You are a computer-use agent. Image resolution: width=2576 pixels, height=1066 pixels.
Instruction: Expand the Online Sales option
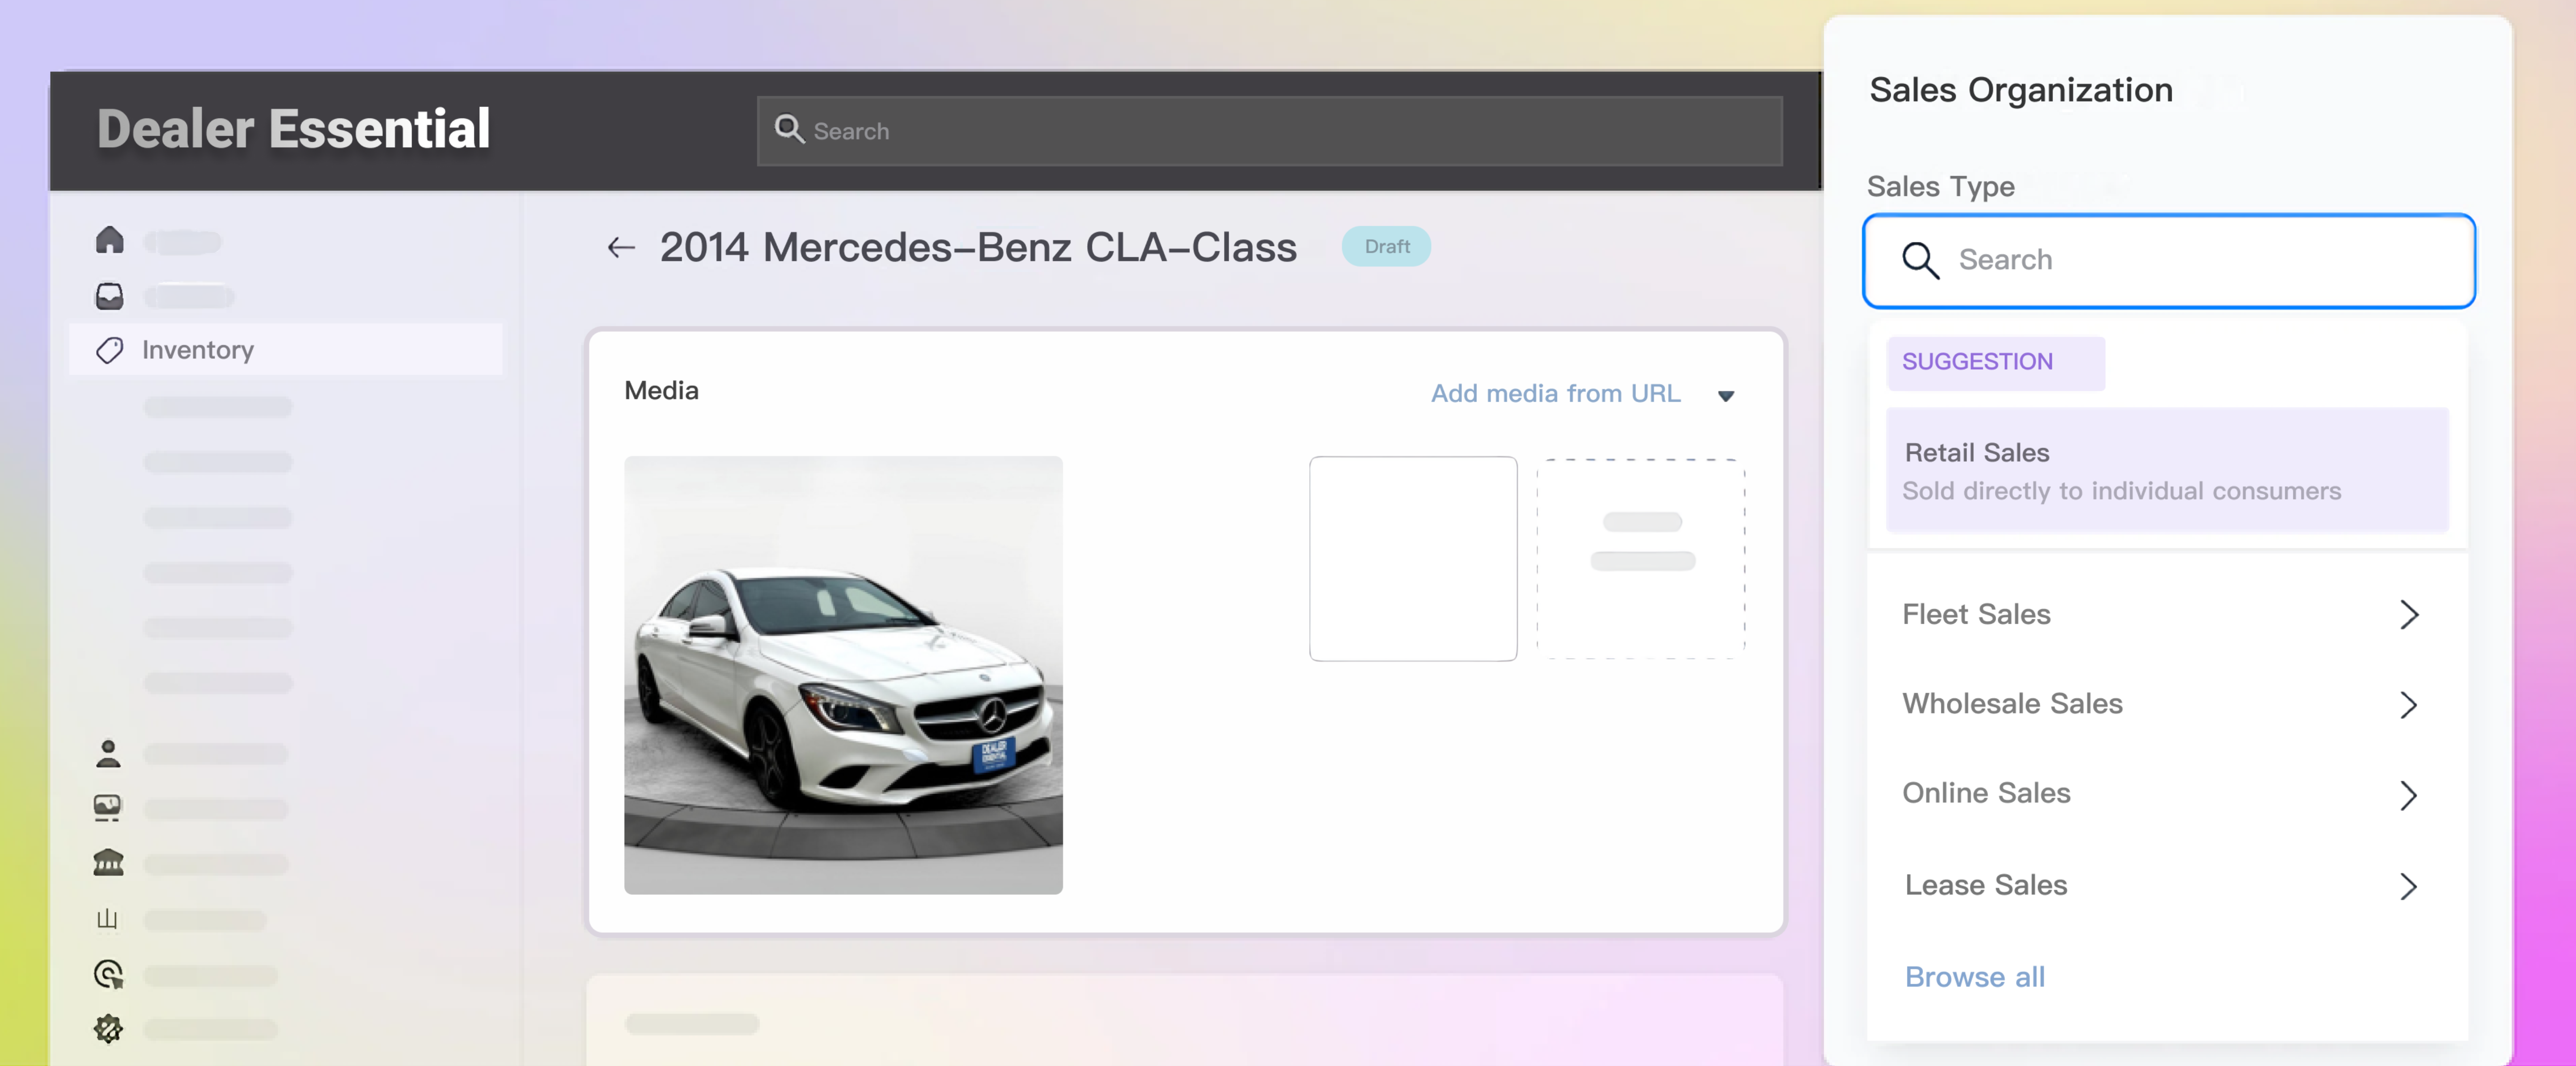pos(2408,794)
